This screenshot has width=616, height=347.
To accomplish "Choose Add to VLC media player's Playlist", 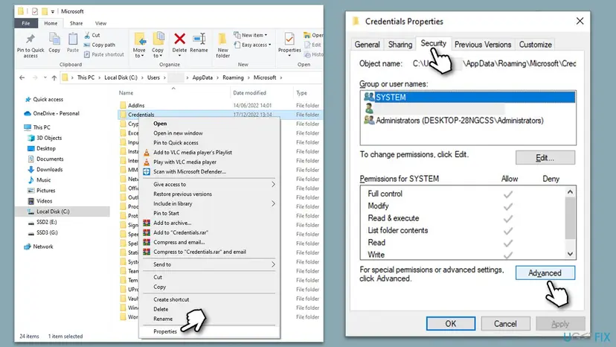I will point(193,153).
